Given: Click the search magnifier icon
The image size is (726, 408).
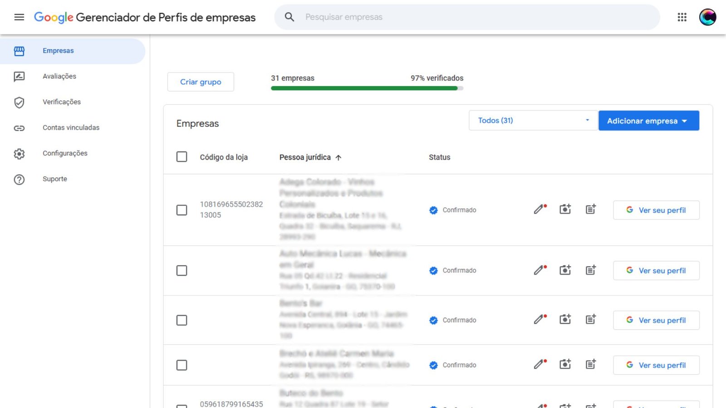Looking at the screenshot, I should click(289, 17).
